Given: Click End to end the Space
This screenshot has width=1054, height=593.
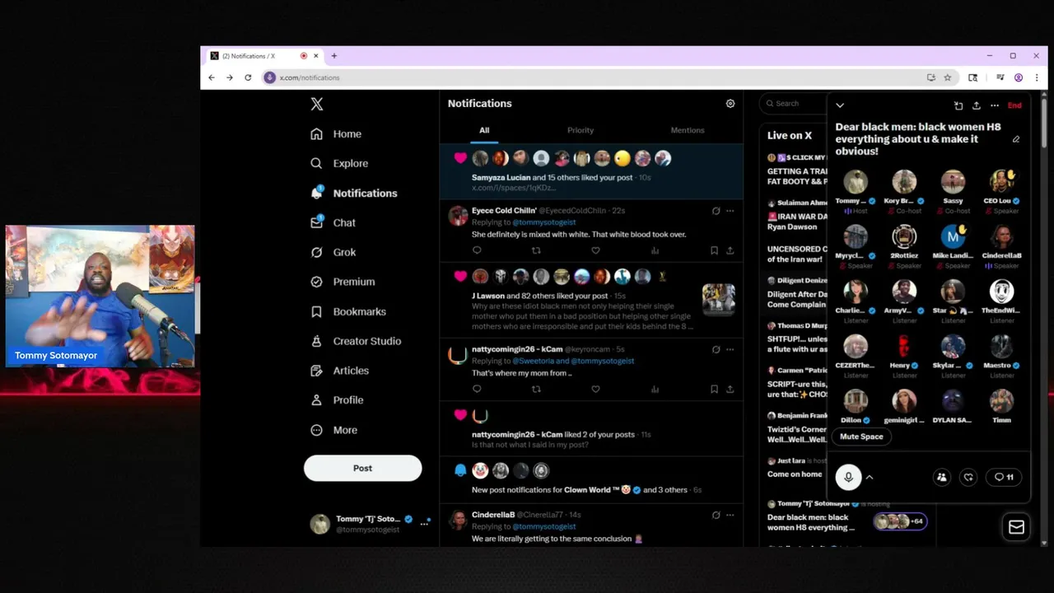Looking at the screenshot, I should tap(1014, 105).
